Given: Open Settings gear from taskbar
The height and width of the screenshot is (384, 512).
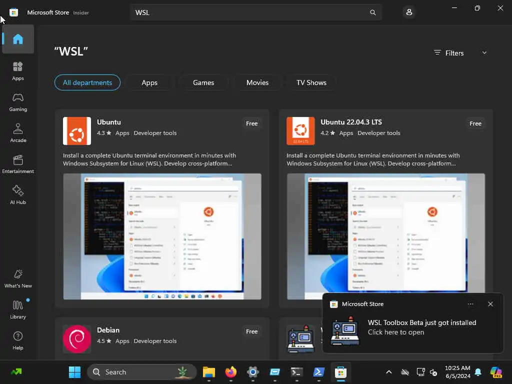Looking at the screenshot, I should click(x=252, y=372).
